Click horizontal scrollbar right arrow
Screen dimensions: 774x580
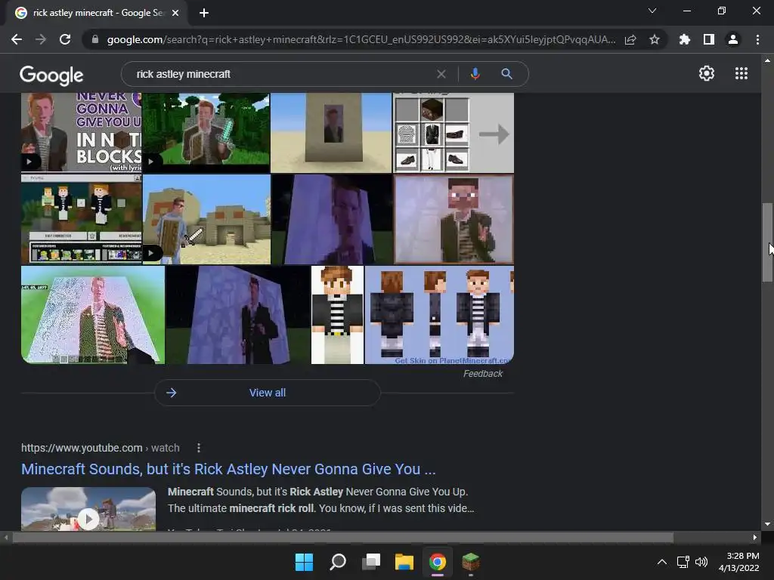[x=755, y=537]
